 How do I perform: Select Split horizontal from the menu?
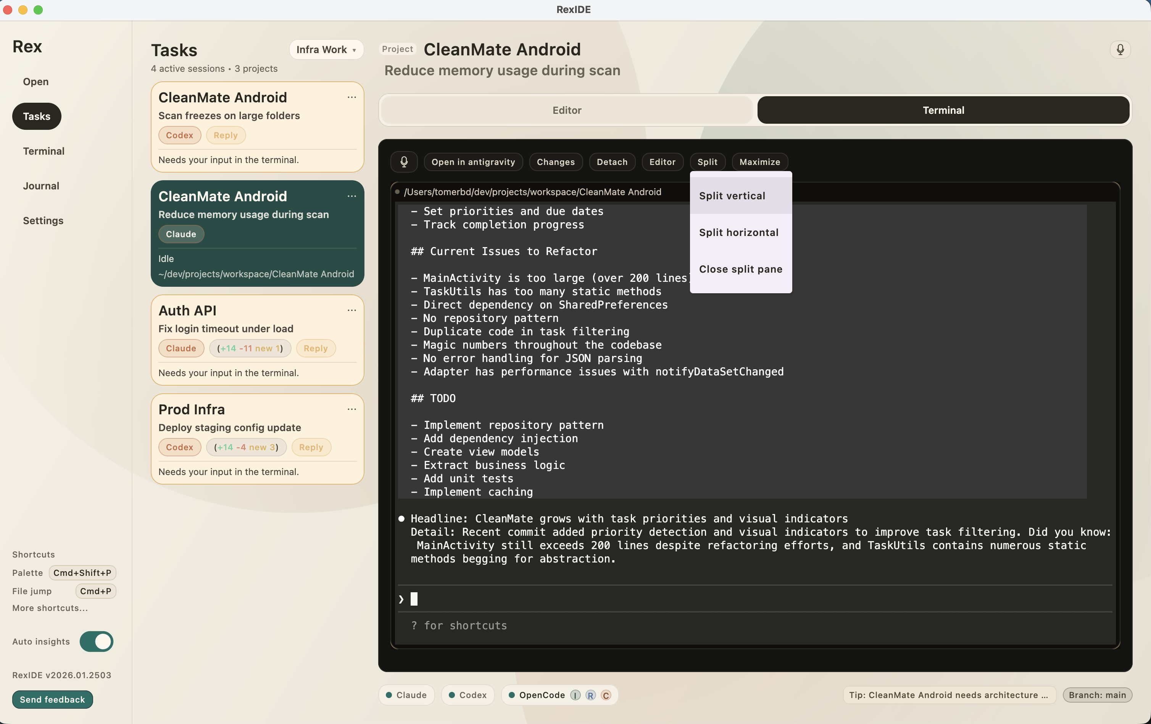click(x=739, y=233)
